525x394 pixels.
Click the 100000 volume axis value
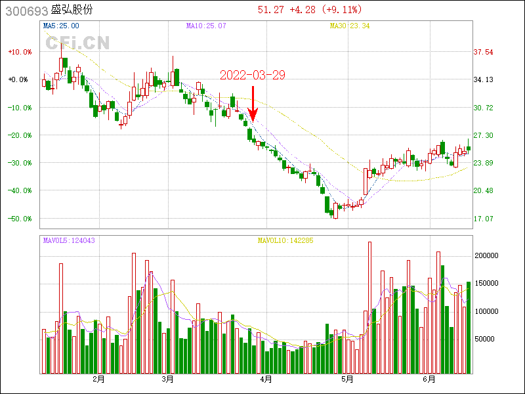[486, 311]
